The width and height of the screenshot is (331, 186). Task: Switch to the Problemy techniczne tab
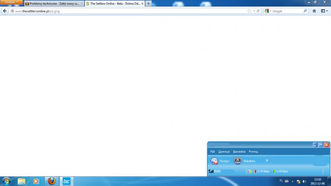[x=53, y=4]
